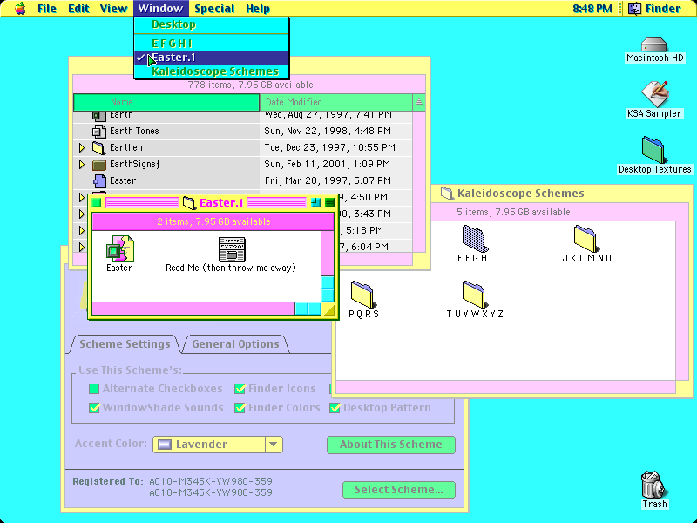
Task: Open the Accent Color Lavender dropdown
Action: (217, 445)
